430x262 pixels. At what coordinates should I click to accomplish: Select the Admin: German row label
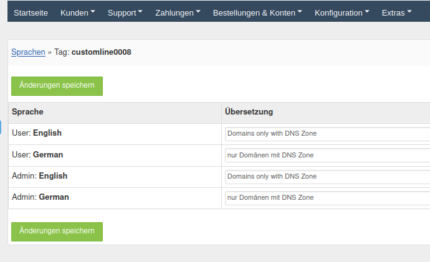[x=41, y=197]
